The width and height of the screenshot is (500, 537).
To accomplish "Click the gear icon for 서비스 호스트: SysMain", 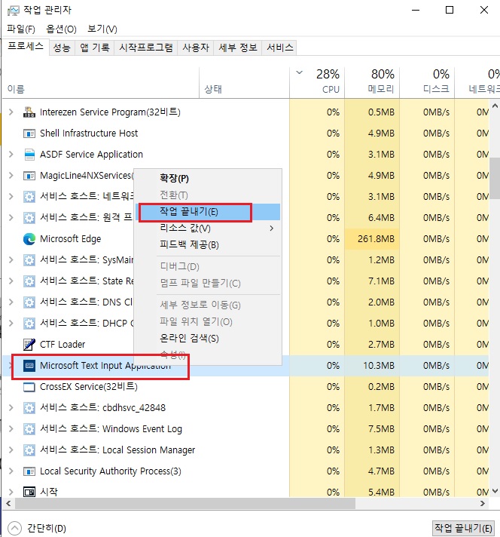I will [29, 260].
